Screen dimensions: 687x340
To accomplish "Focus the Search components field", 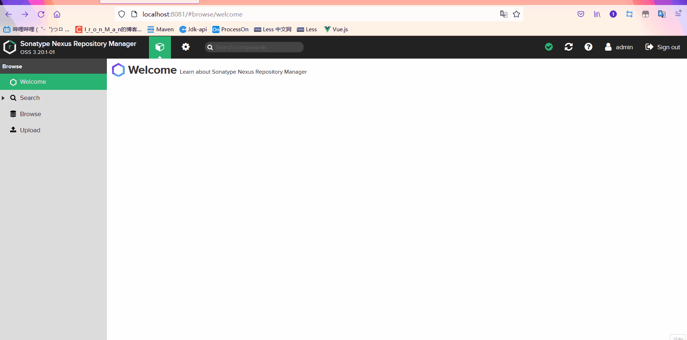I will click(254, 47).
